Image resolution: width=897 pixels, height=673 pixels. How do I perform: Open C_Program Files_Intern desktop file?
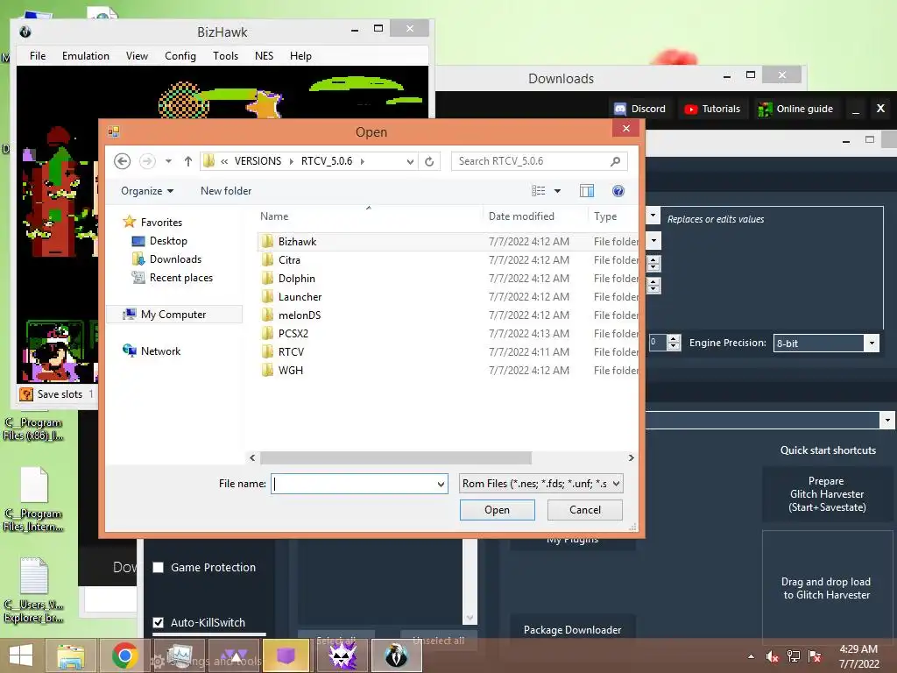click(34, 499)
